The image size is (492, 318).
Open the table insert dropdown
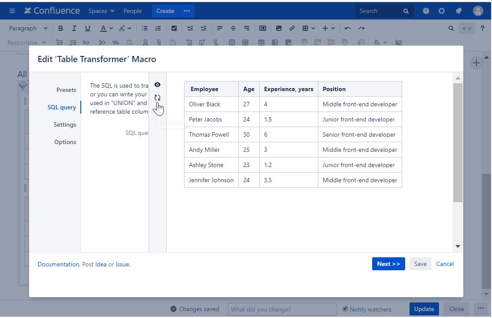tap(309, 28)
